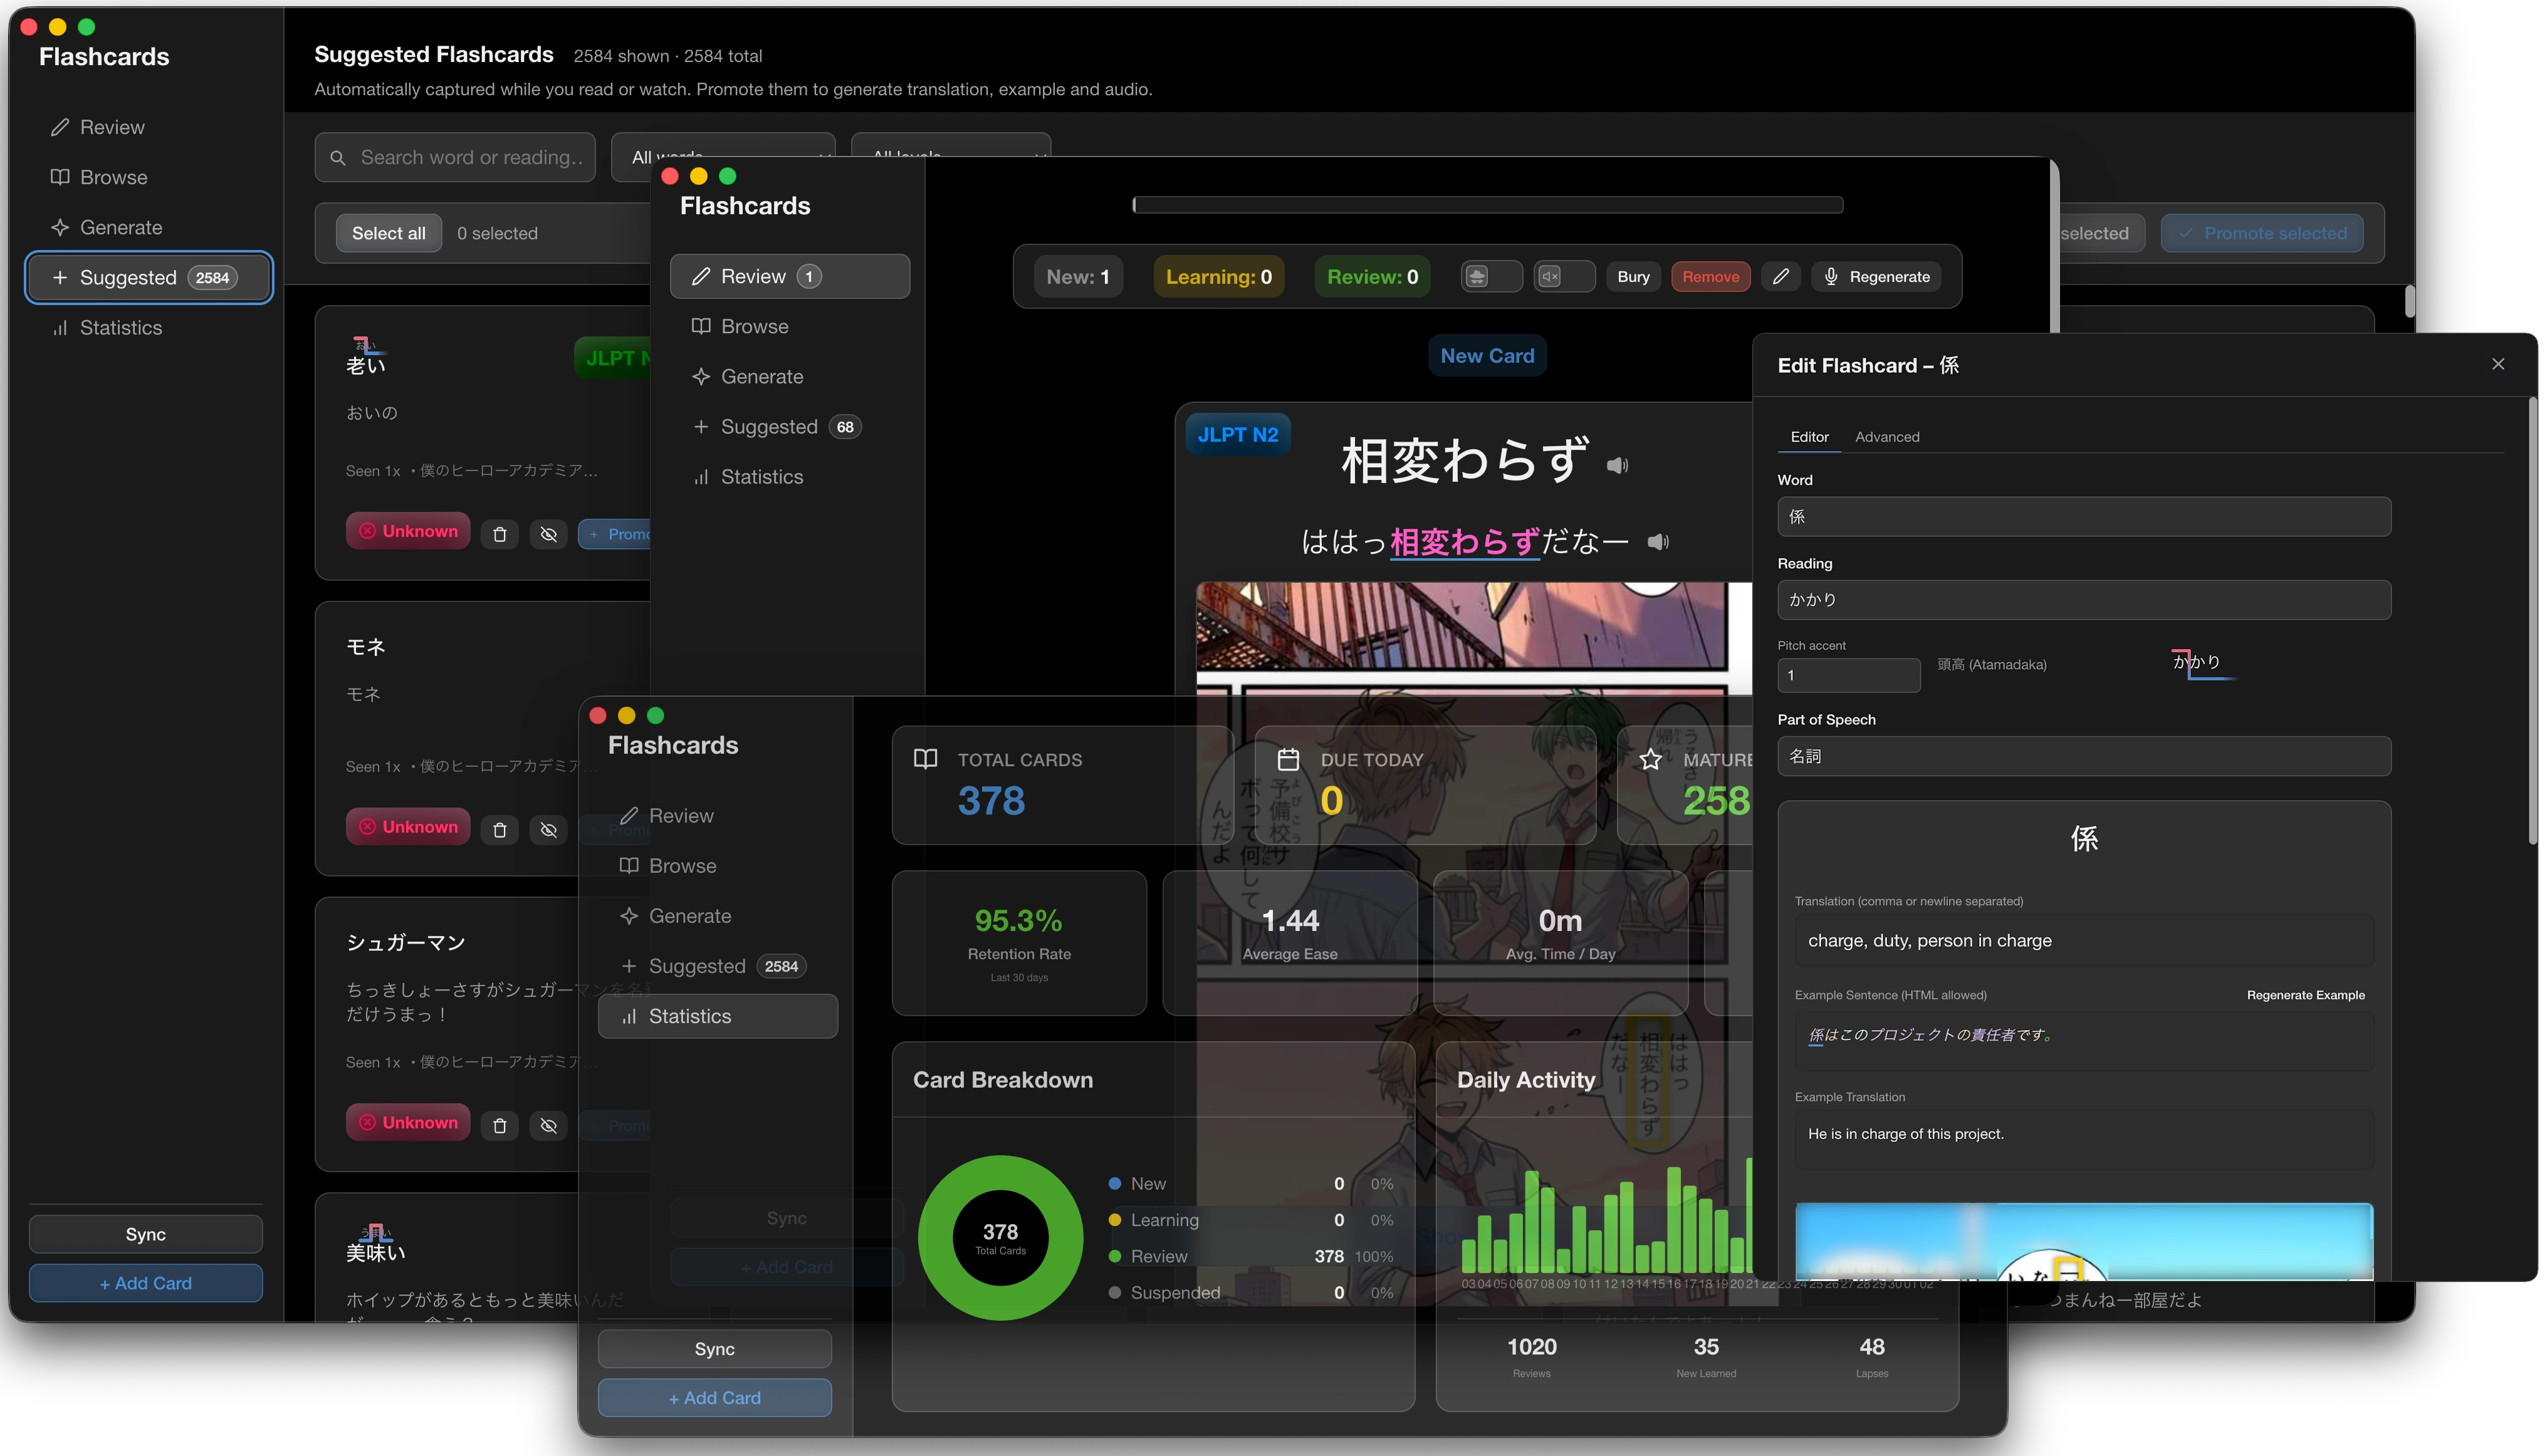This screenshot has width=2547, height=1456.
Task: Open Statistics in review window sidebar
Action: coord(789,477)
